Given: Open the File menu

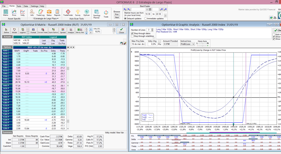Looking at the screenshot, I should point(4,6).
